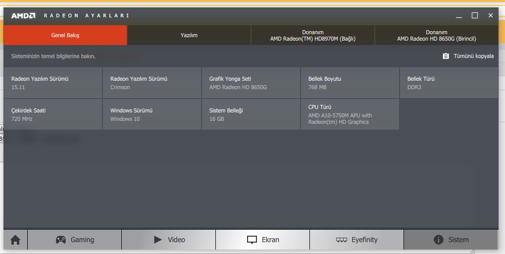Switch to the Genel Bakış tab
The image size is (505, 254).
[65, 35]
